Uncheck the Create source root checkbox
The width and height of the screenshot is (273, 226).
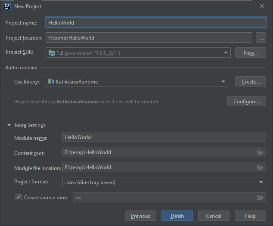(18, 198)
